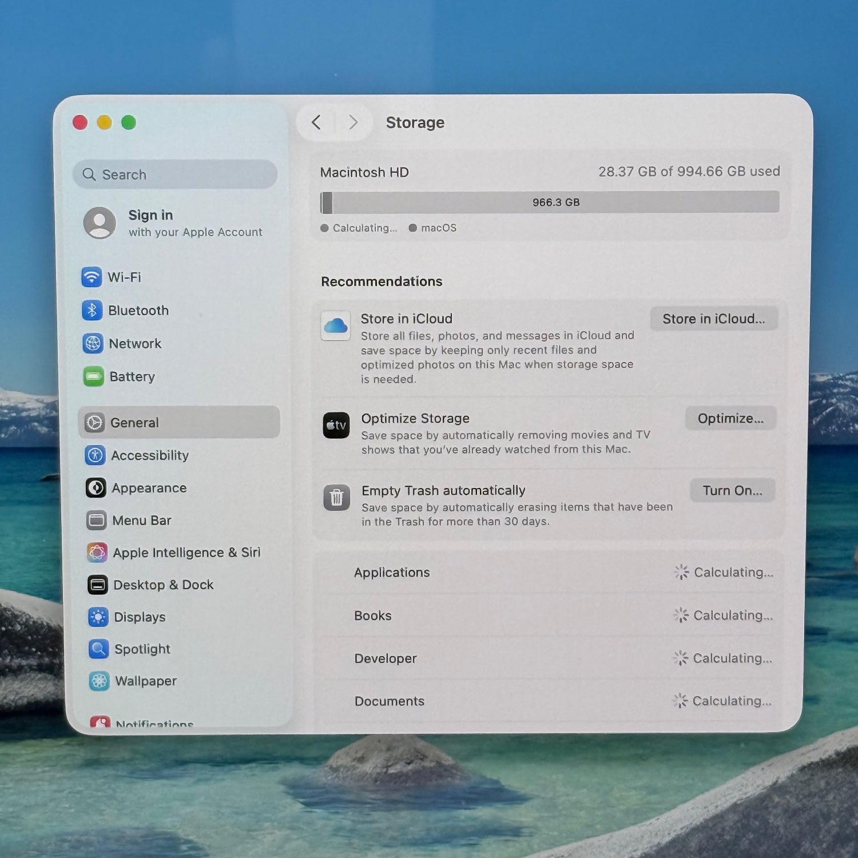Image resolution: width=858 pixels, height=858 pixels.
Task: Open Wallpaper settings in sidebar
Action: tap(145, 681)
